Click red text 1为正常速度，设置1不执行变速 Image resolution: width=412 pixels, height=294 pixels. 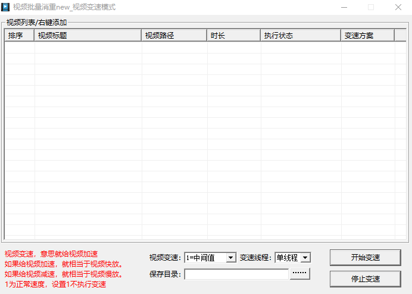tap(55, 284)
